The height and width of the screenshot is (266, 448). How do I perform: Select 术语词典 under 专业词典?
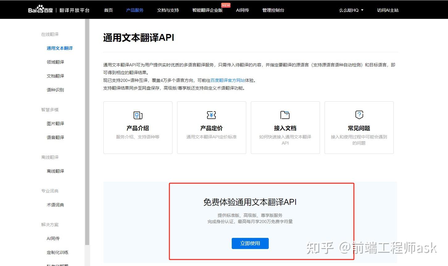click(55, 205)
